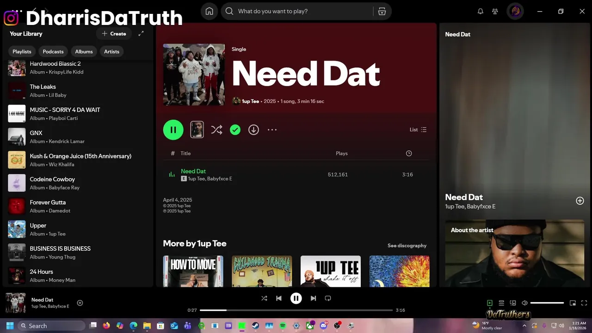The width and height of the screenshot is (592, 333).
Task: Open Need Dat heading in right panel
Action: coord(464,197)
